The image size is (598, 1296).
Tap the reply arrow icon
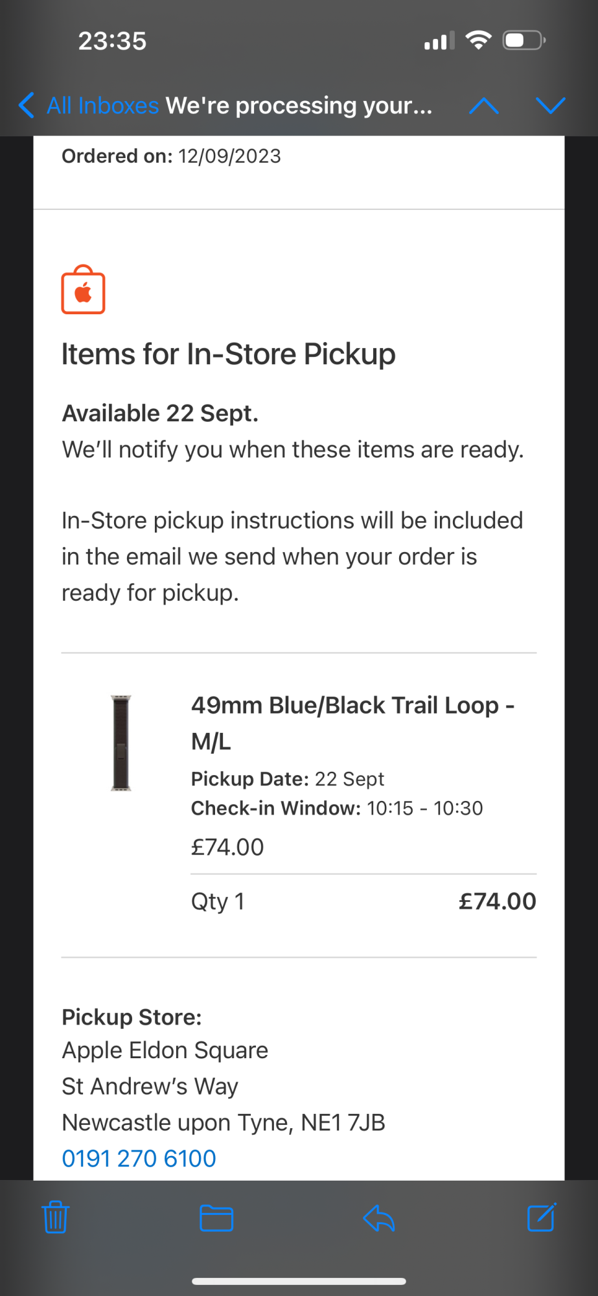(379, 1218)
